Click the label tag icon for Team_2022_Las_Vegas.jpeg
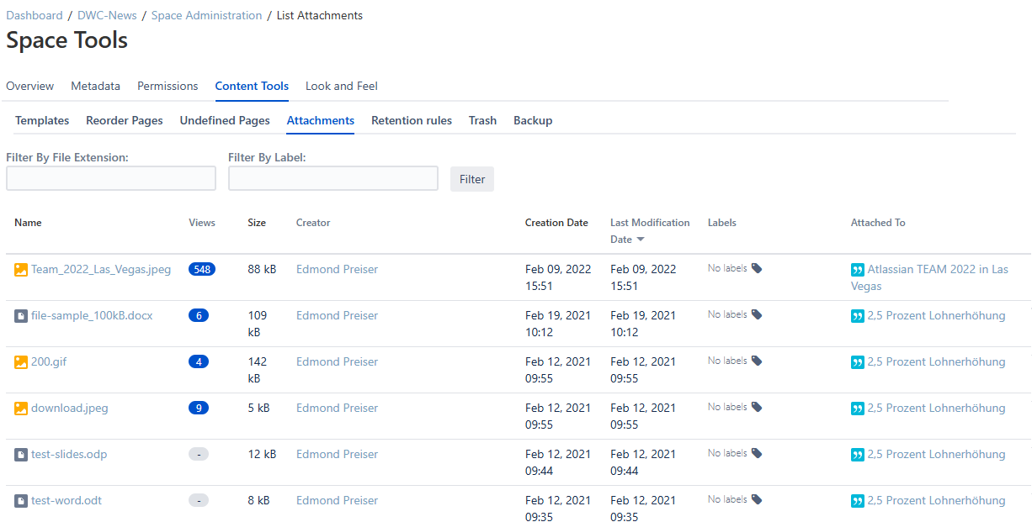The image size is (1032, 522). point(757,269)
